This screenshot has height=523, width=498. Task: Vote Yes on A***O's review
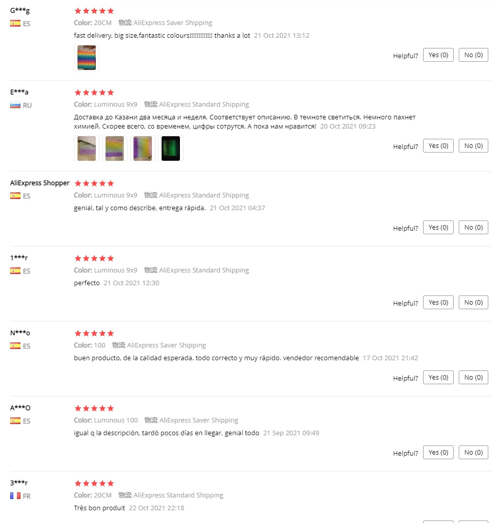click(x=438, y=453)
